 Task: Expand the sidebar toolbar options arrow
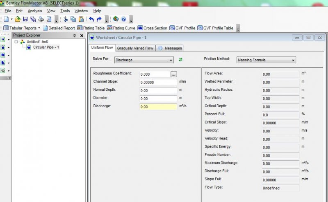click(x=9, y=78)
